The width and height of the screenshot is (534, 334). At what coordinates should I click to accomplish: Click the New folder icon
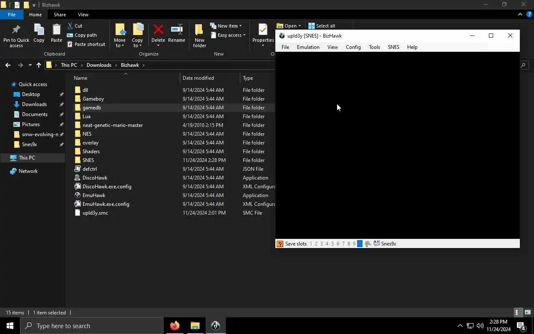[x=199, y=30]
